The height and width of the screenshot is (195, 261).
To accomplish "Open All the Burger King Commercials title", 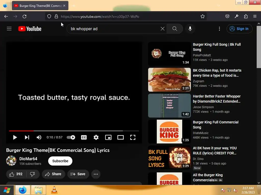I will point(208,177).
